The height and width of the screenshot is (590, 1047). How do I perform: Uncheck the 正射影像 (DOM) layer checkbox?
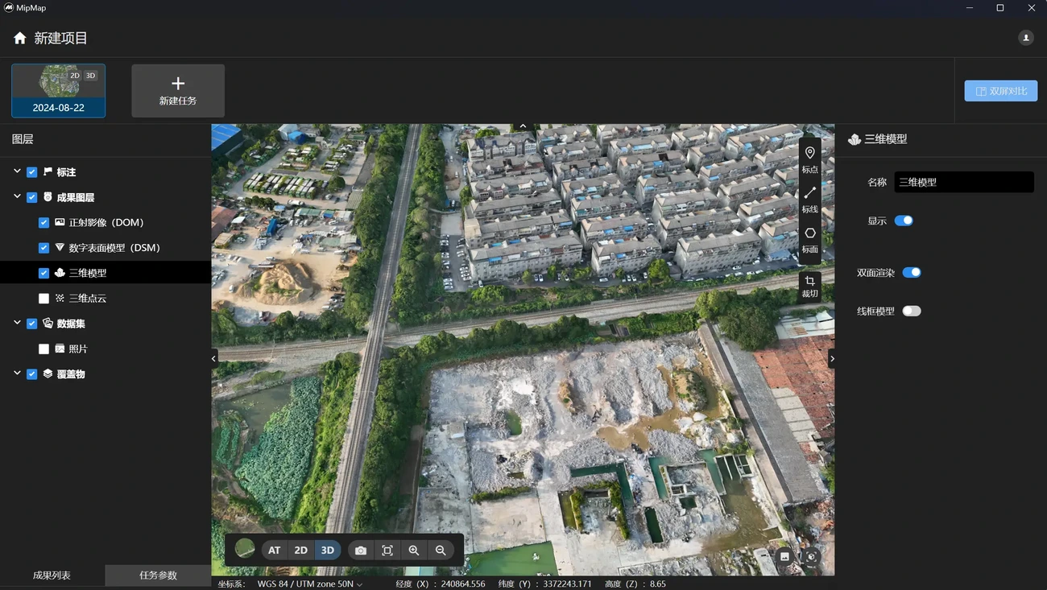coord(44,223)
